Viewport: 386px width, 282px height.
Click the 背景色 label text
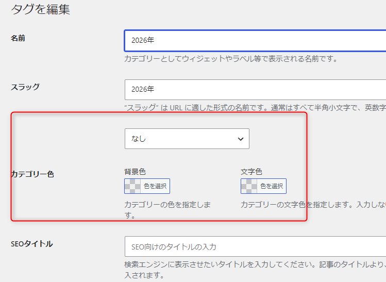click(x=135, y=172)
